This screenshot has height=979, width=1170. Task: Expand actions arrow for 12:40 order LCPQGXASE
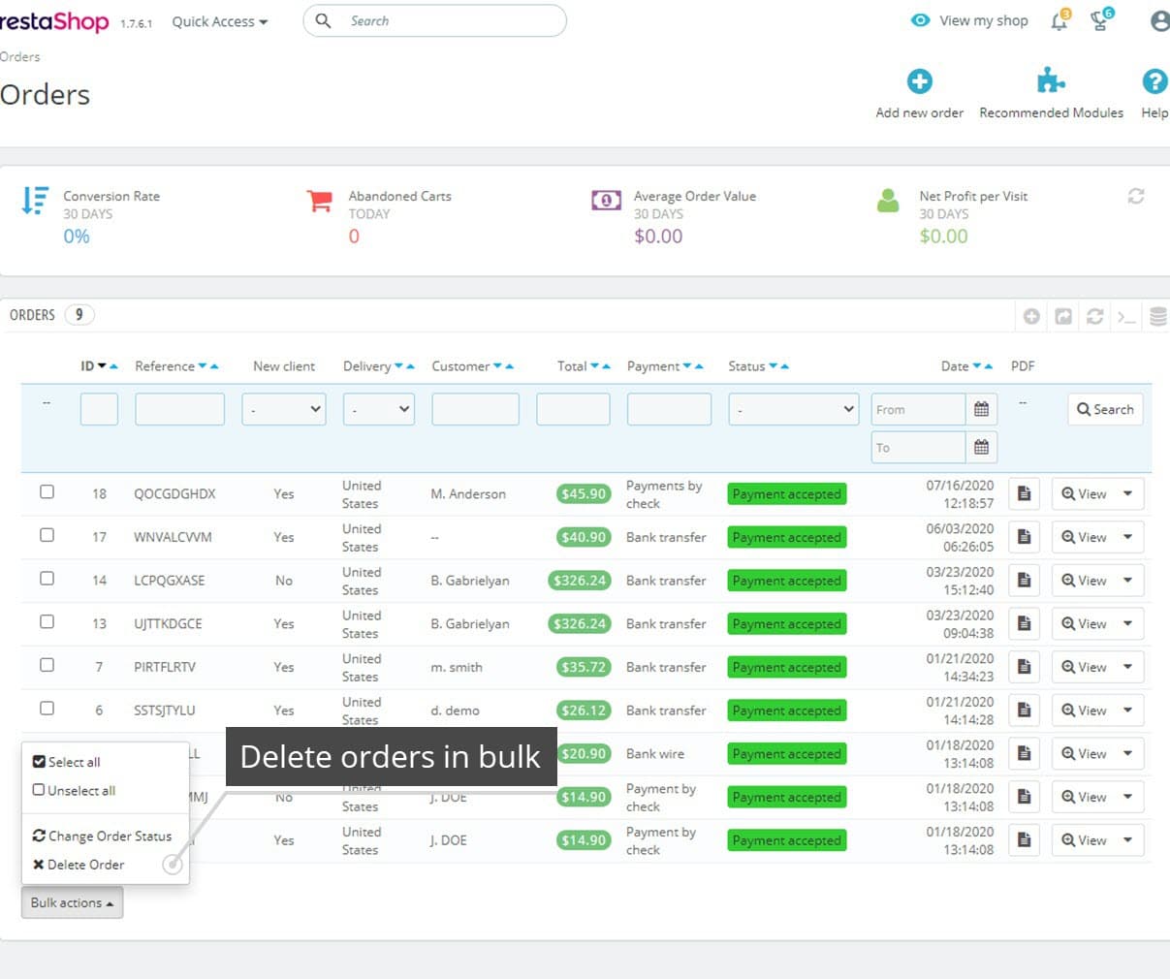pos(1128,581)
